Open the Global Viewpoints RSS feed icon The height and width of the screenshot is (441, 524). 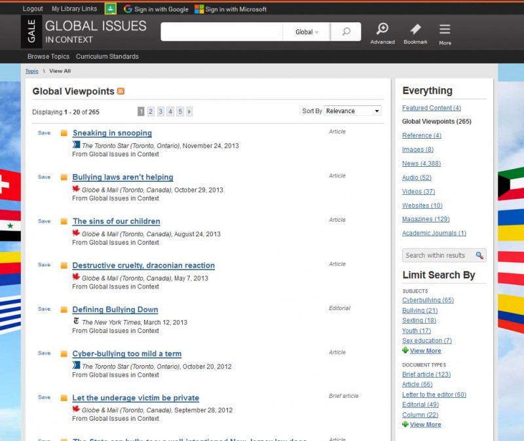pos(121,91)
